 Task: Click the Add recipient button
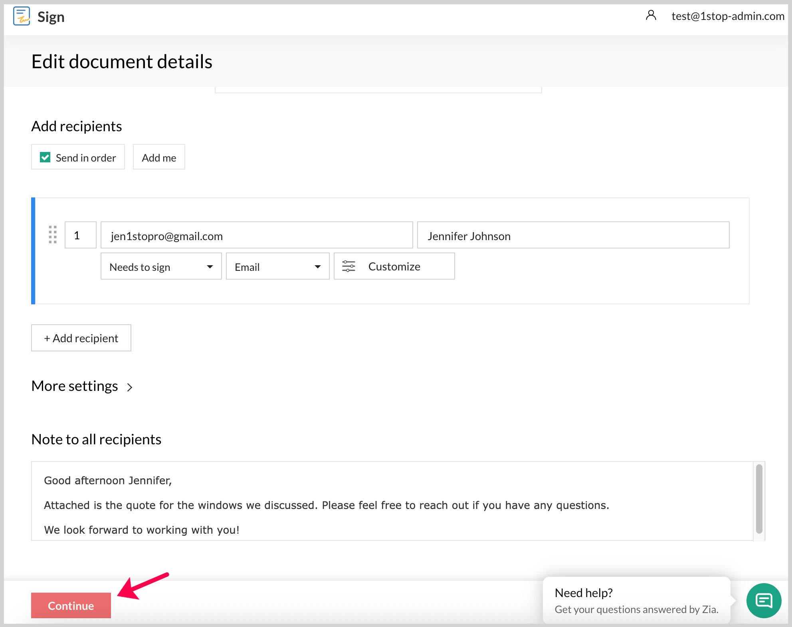81,338
